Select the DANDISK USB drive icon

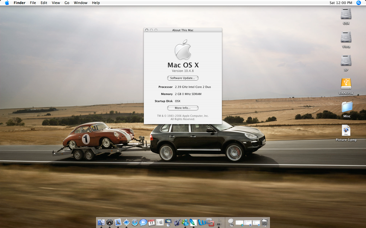346,84
